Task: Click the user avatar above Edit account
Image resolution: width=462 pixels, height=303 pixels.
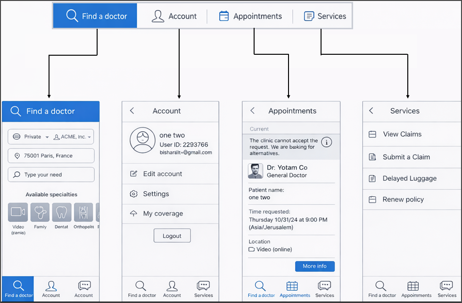Action: point(142,140)
